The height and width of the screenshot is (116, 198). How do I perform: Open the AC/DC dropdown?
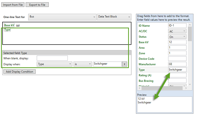(177, 31)
